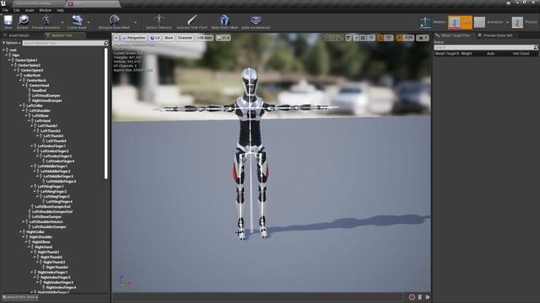Click the play forward button in viewport

pyautogui.click(x=428, y=297)
